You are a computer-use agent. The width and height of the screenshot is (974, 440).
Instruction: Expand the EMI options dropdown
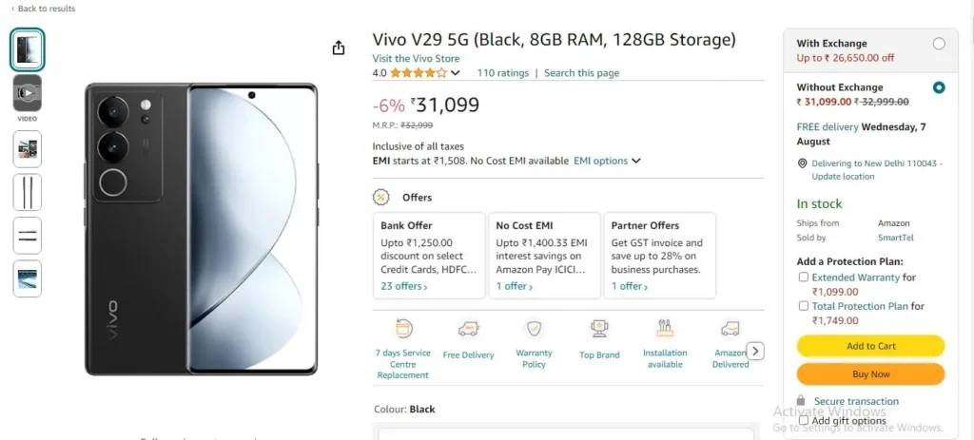click(607, 161)
